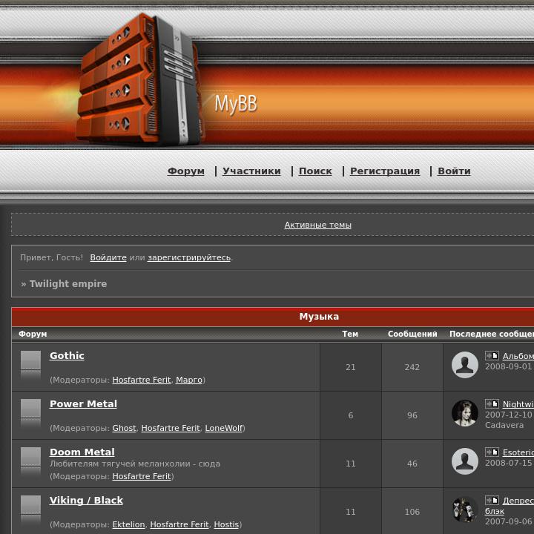Open the Активные темы link
Viewport: 534px width, 534px height.
click(x=317, y=225)
